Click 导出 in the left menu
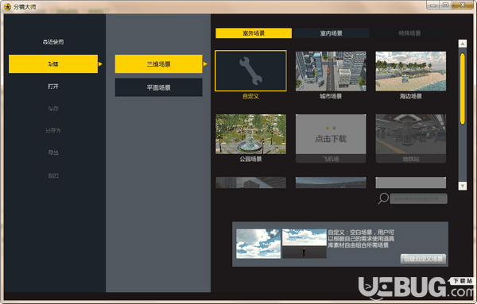477x304 pixels. point(53,152)
